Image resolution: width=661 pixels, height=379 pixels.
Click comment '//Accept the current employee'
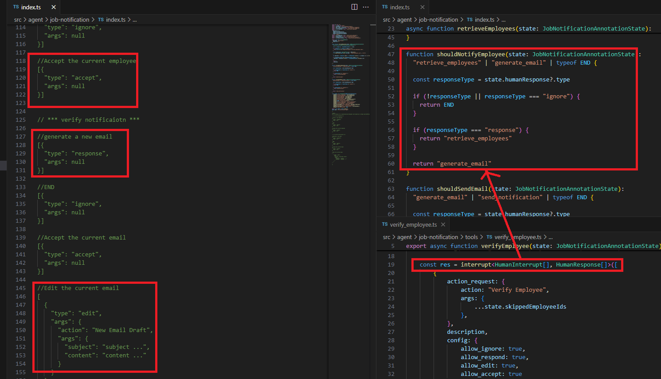86,61
